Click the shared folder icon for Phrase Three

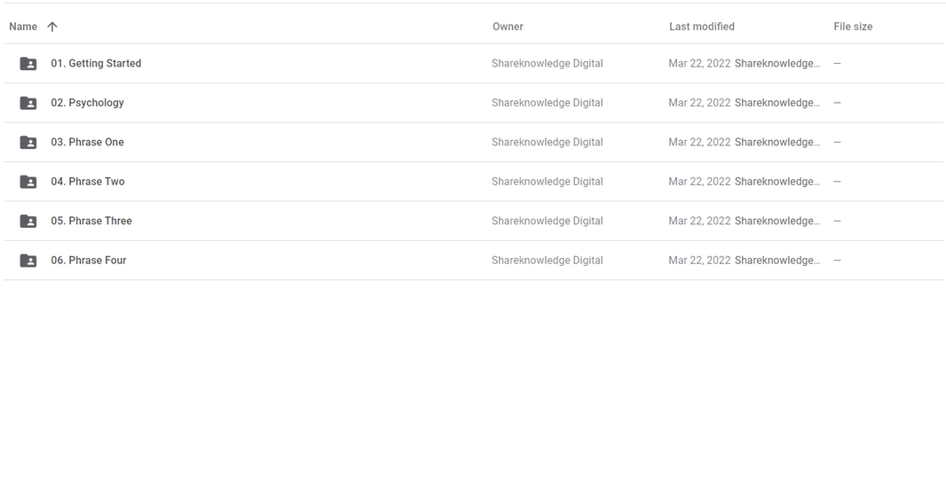(28, 222)
